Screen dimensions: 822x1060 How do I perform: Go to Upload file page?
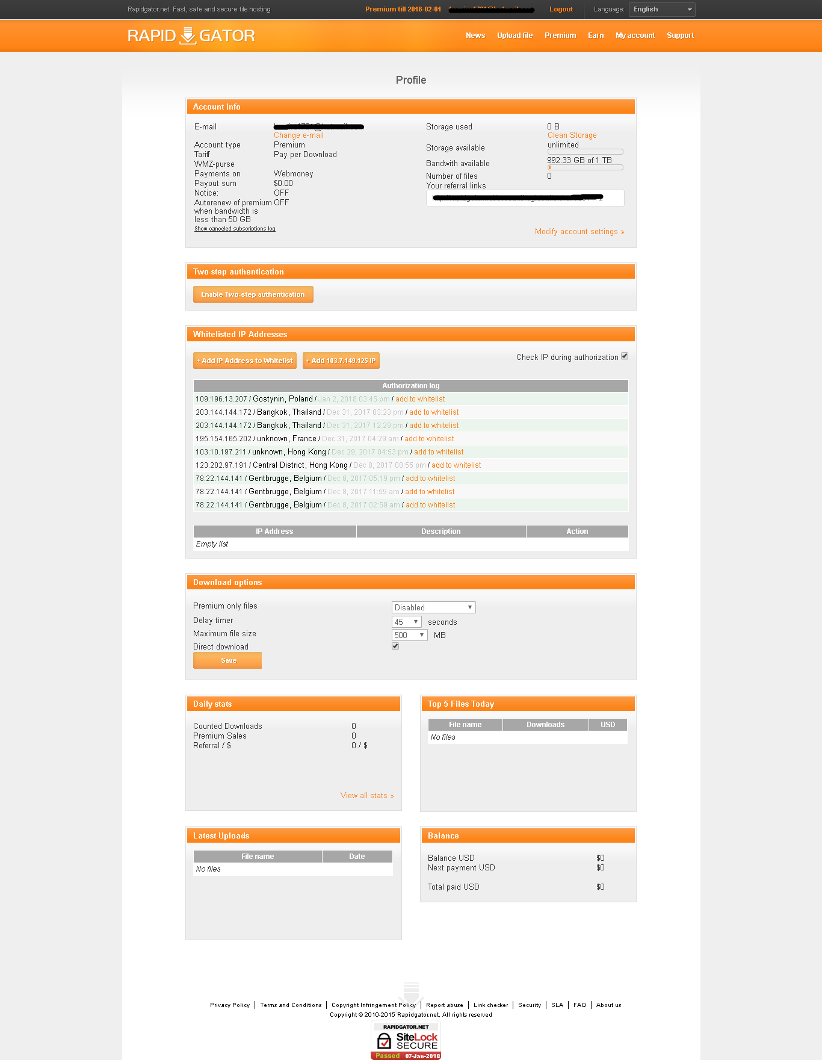515,36
